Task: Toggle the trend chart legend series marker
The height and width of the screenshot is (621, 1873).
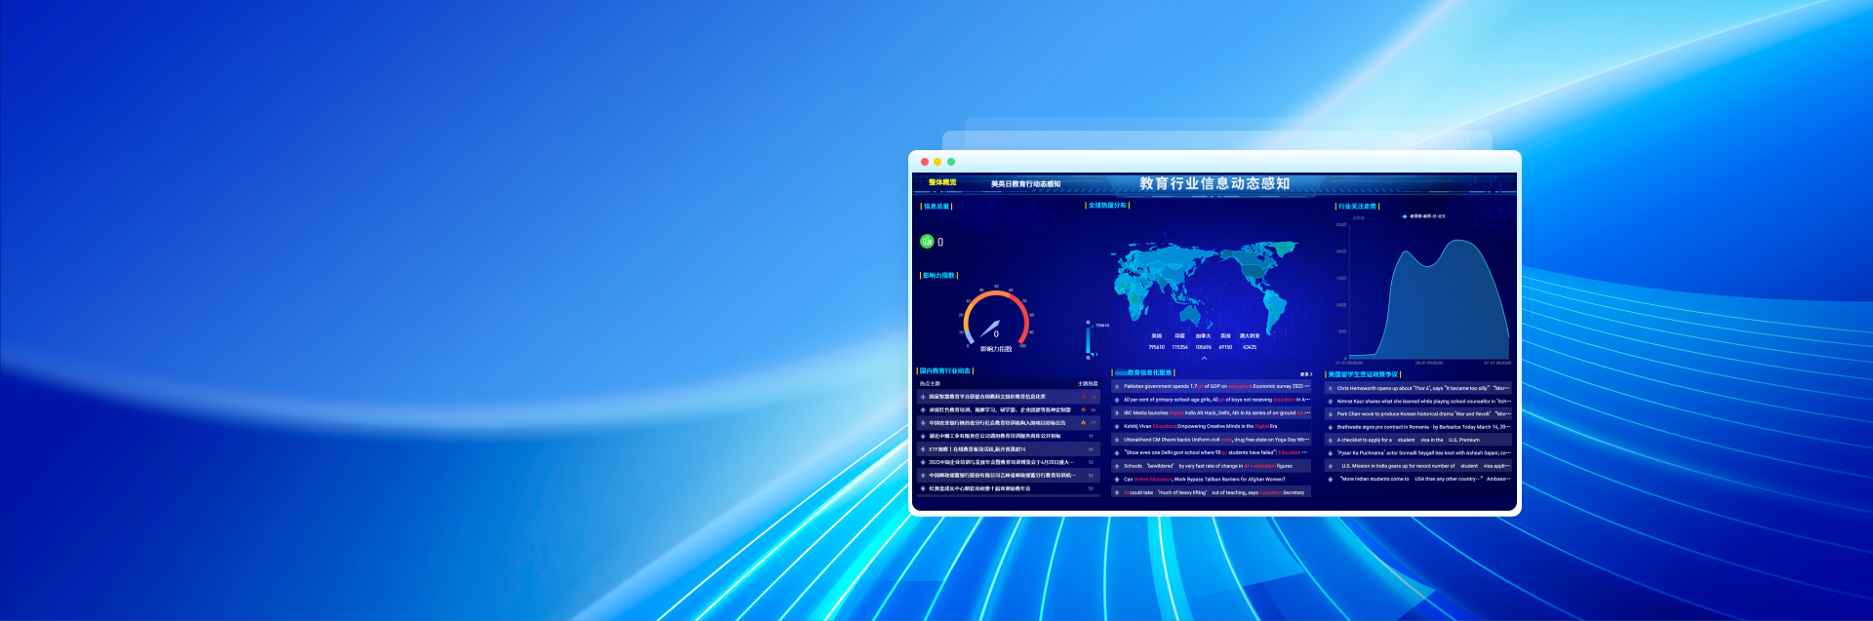Action: point(1405,216)
